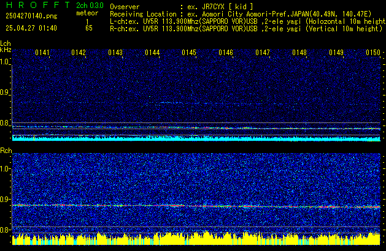Image resolution: width=386 pixels, height=251 pixels.
Task: Click the Rch 0.9 kHz axis label
Action: [5, 199]
